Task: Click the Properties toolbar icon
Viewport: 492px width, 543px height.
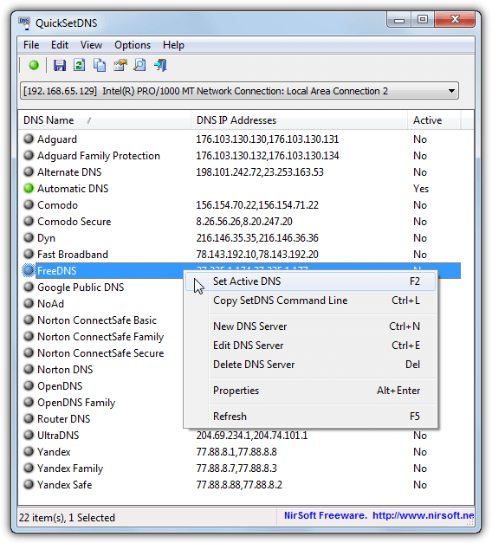Action: pos(120,65)
